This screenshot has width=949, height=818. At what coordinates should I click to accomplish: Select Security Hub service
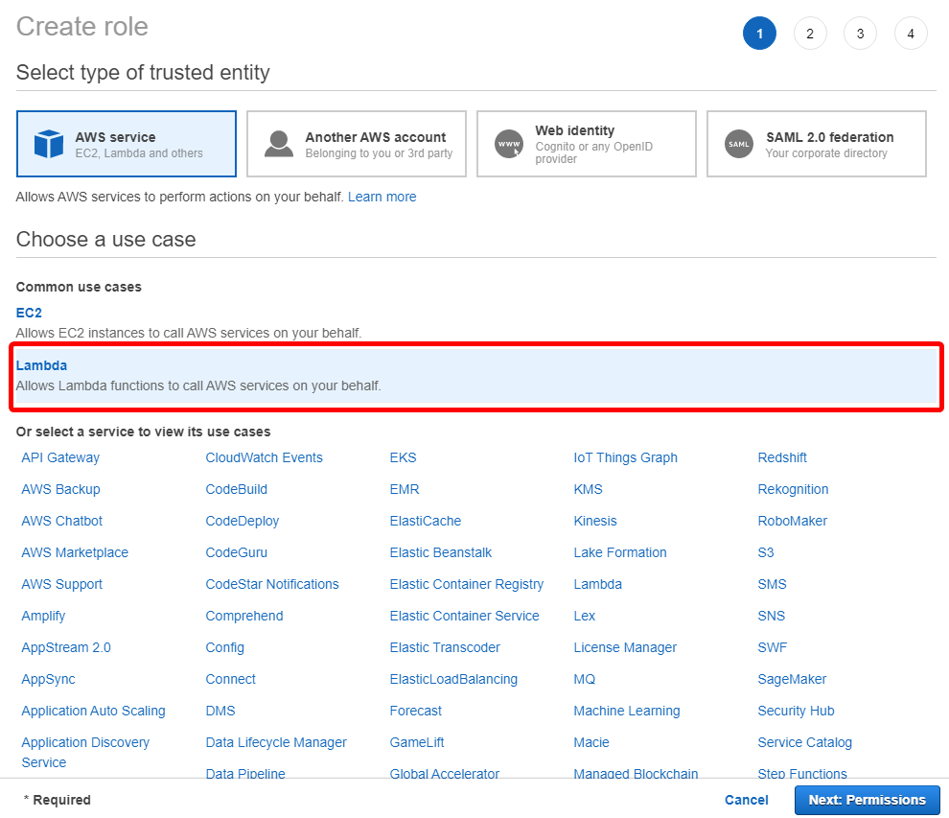tap(796, 711)
